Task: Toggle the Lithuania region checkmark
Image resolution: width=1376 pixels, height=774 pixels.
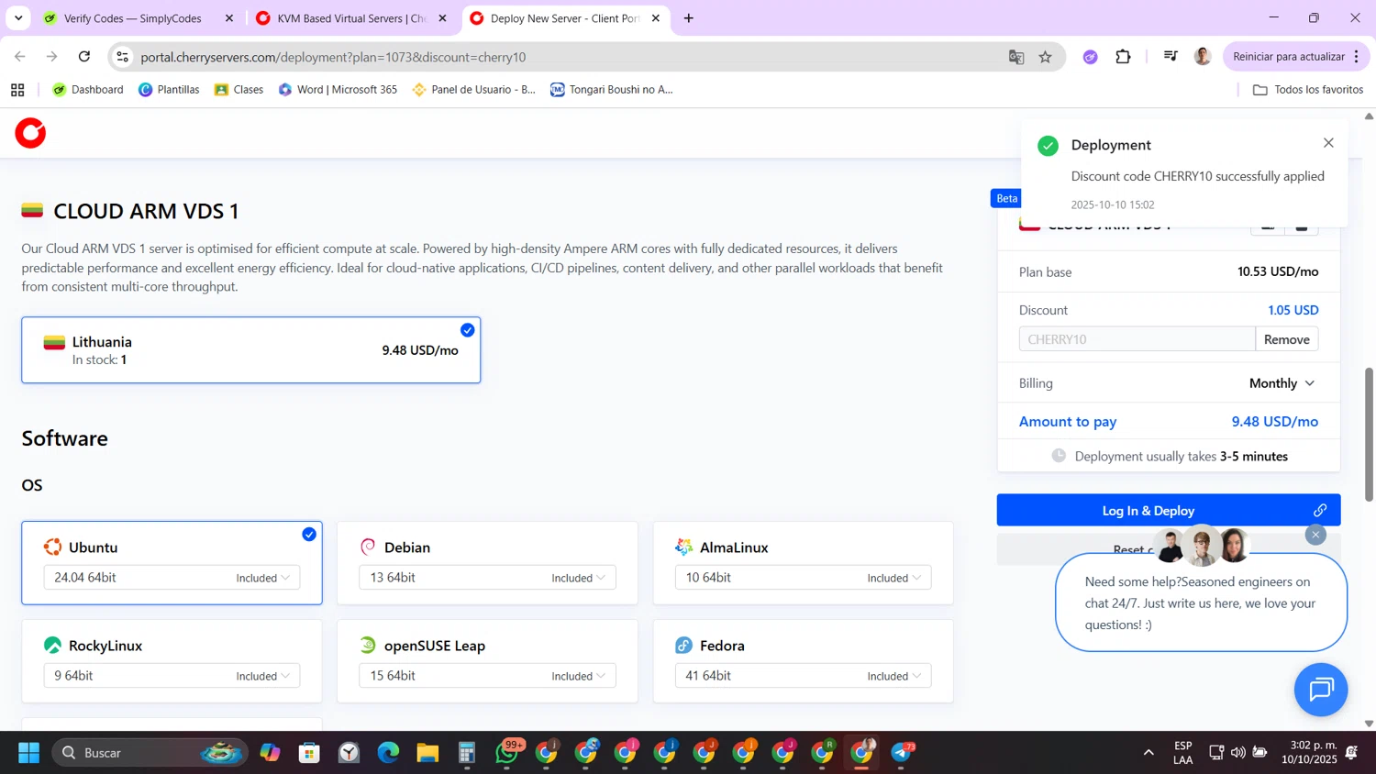Action: (468, 330)
